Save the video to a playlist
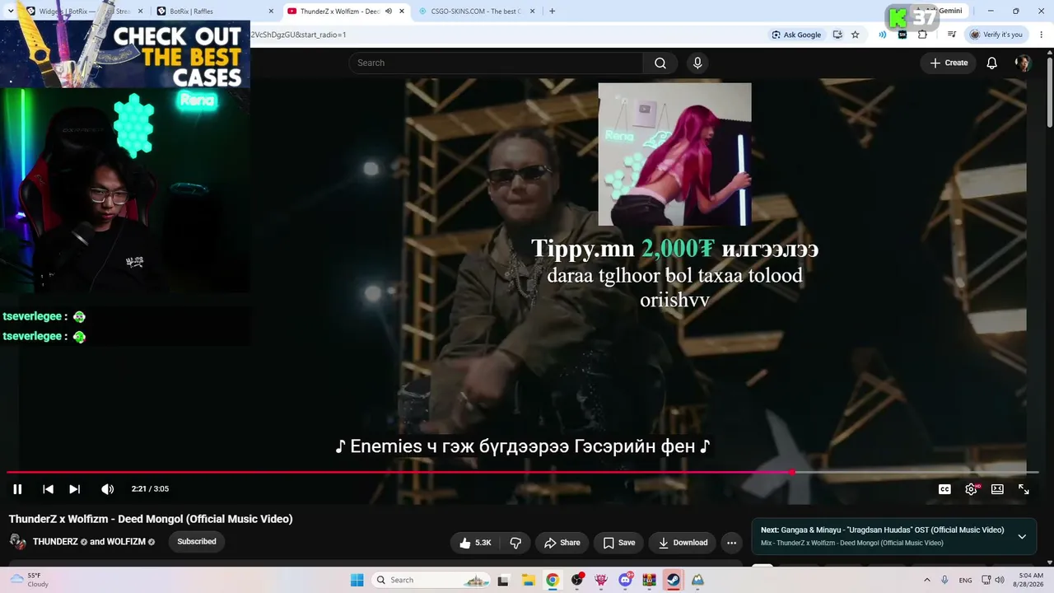The image size is (1054, 593). pos(619,543)
